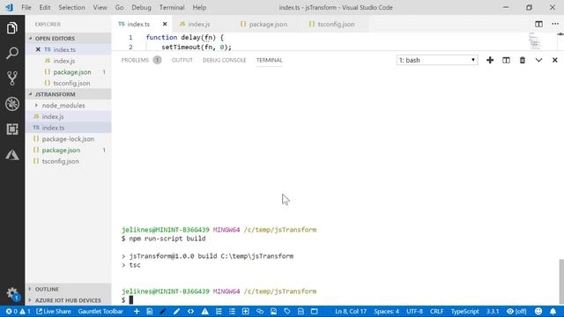
Task: Open the Terminal menu
Action: point(172,7)
